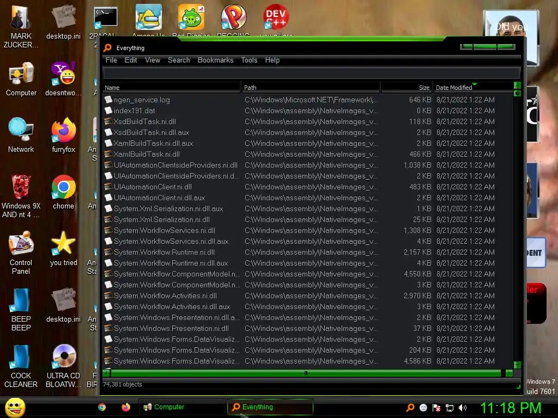Click the network tray icon
Screen dimensions: 558x418
450,408
